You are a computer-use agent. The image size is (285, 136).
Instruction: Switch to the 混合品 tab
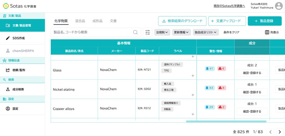[80, 21]
